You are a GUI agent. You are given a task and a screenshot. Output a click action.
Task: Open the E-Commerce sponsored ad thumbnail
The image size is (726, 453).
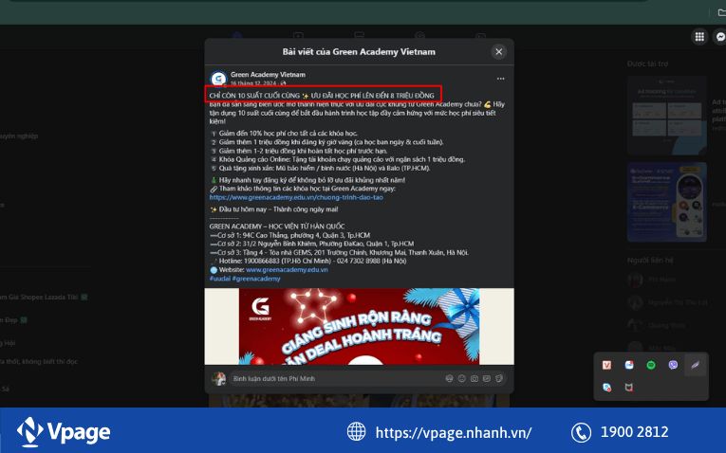(x=667, y=202)
